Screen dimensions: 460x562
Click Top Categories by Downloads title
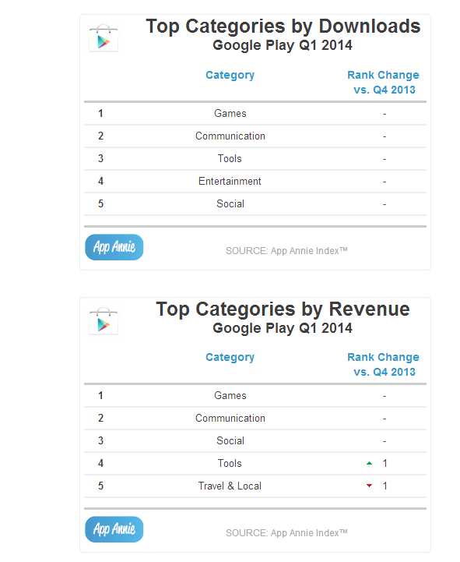click(283, 27)
